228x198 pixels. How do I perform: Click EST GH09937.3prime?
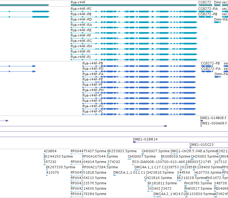(x=156, y=151)
